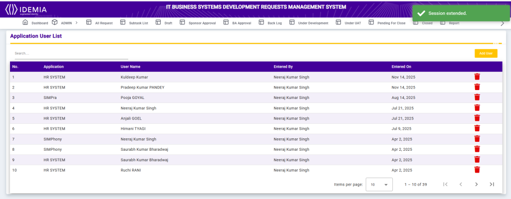
Task: Click the Dashboard home icon
Action: pos(25,22)
